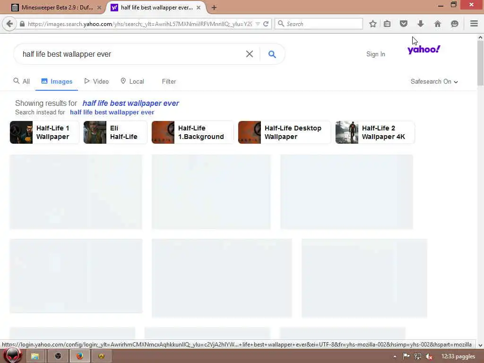Image resolution: width=484 pixels, height=363 pixels.
Task: Go to Firefox home page icon
Action: 437,24
